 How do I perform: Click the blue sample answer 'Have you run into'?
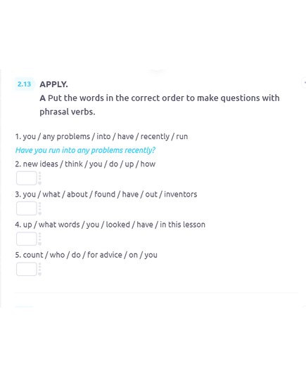click(85, 150)
